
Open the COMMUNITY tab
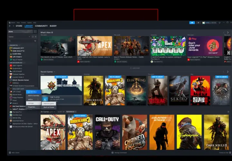[41, 26]
